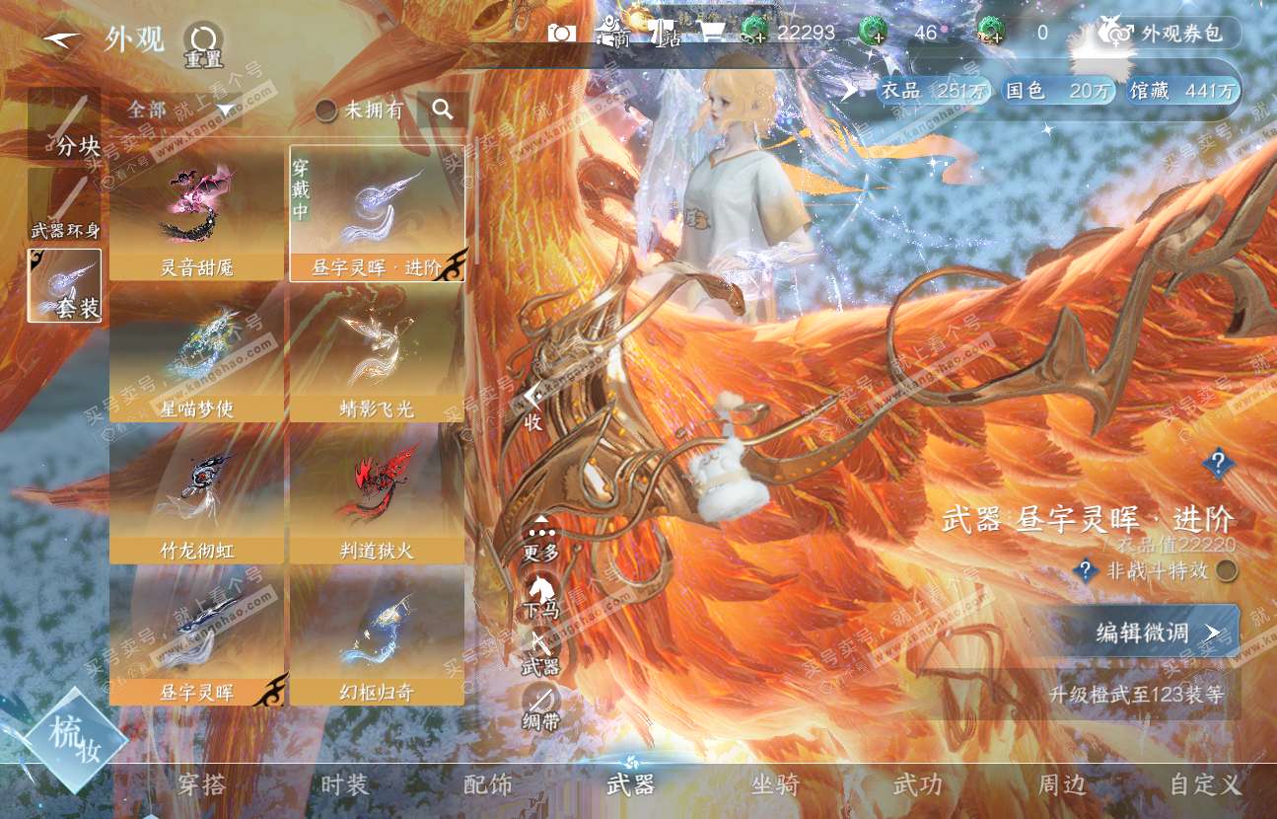Toggle the 非战斗特效 switch
Viewport: 1277px width, 819px height.
(x=1226, y=570)
